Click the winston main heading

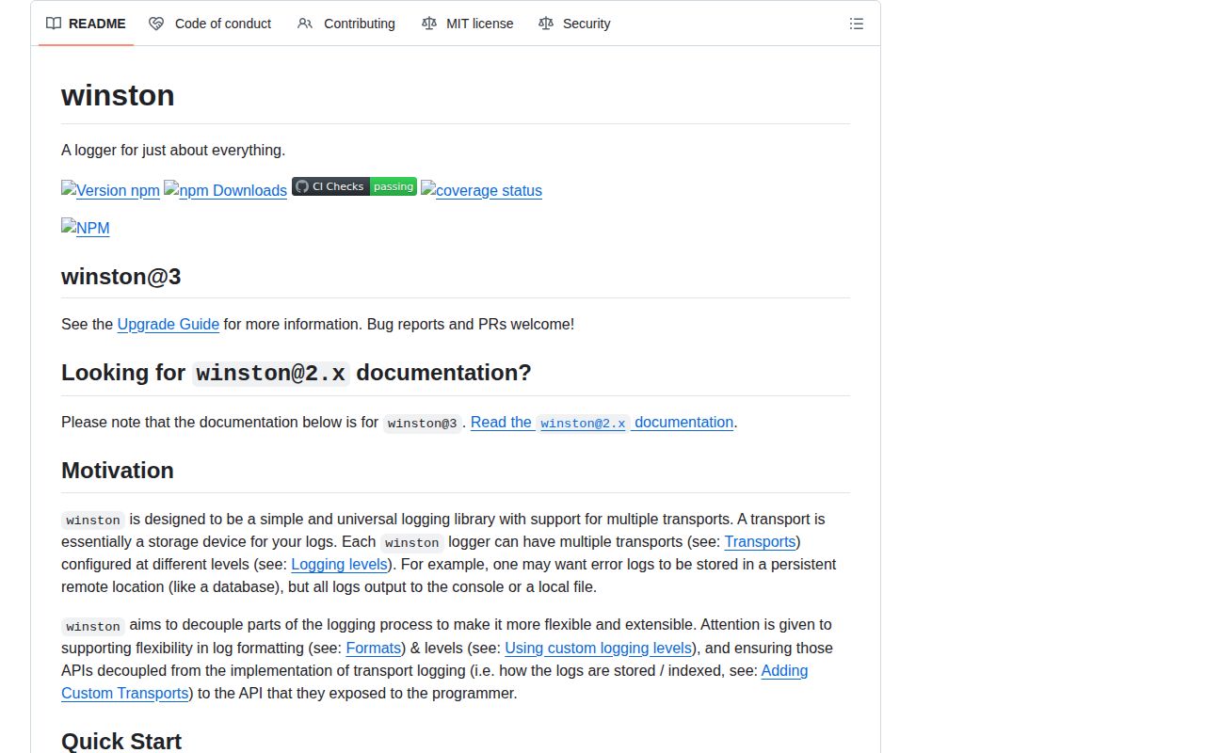118,95
